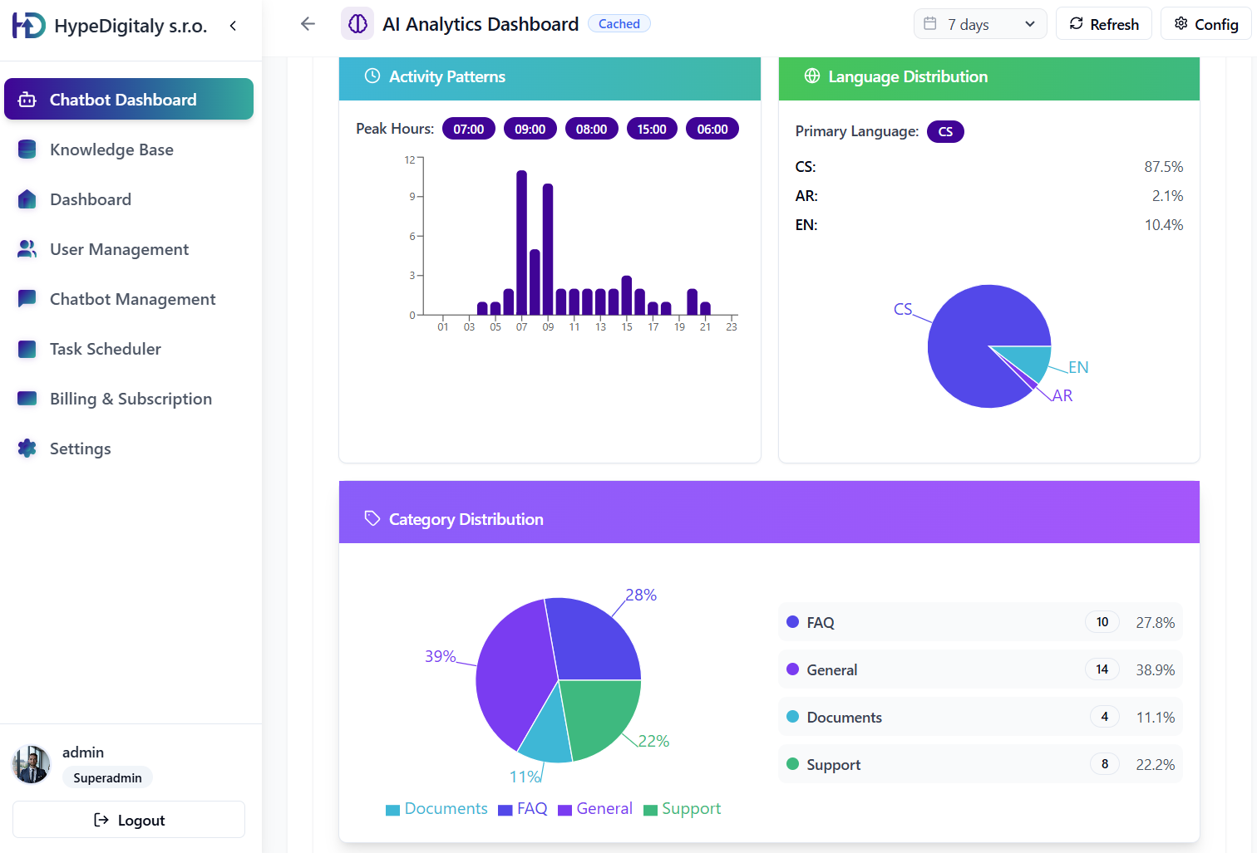Select Dashboard from the sidebar menu

[x=90, y=199]
